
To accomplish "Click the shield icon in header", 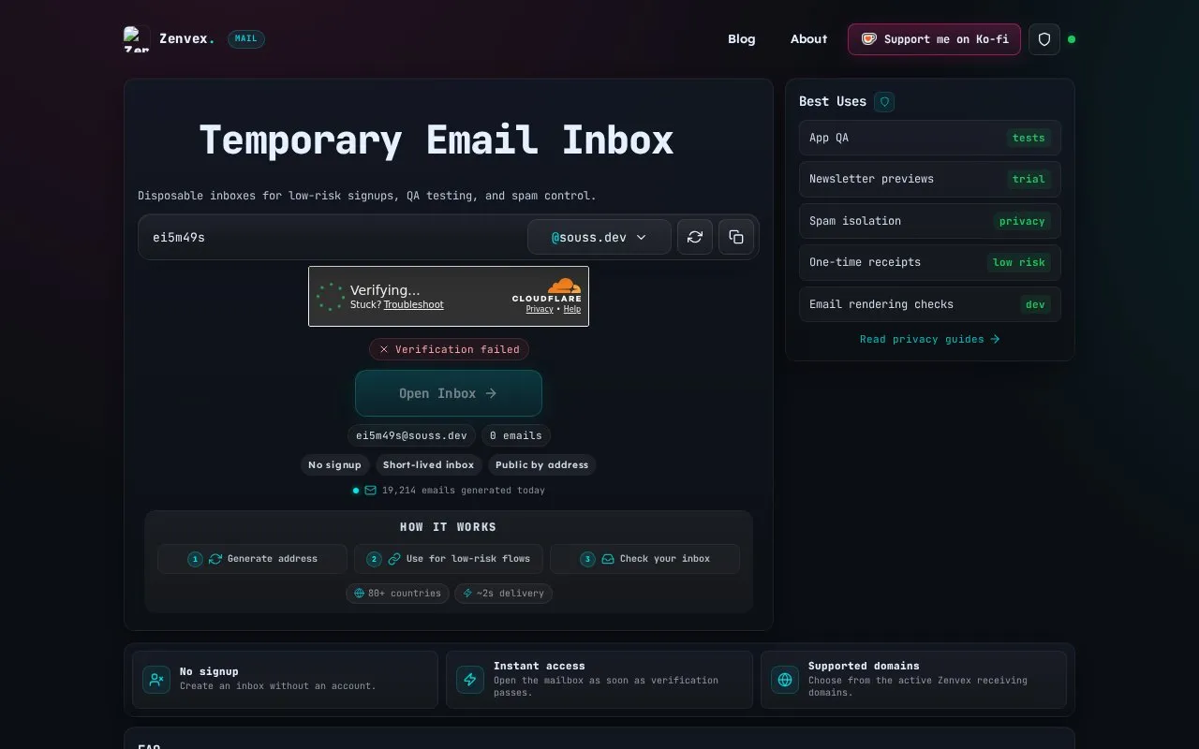I will coord(1044,39).
